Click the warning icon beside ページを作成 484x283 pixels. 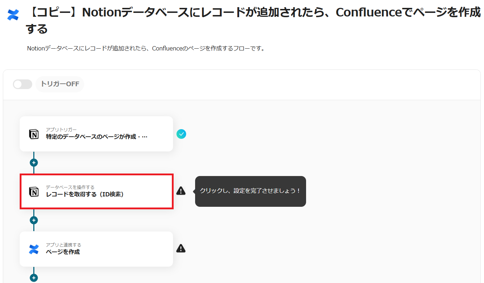point(181,248)
